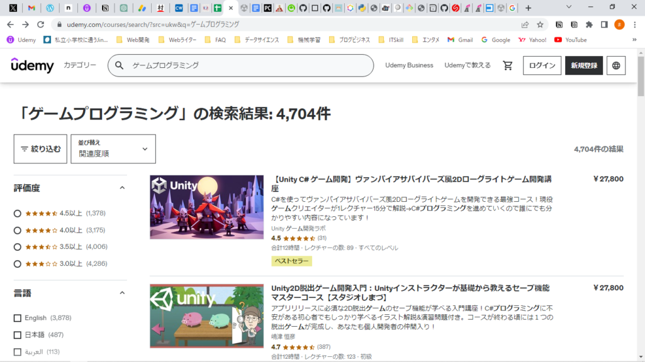Switch to the X (Twitter) browser tab
This screenshot has width=645, height=362.
tap(13, 8)
